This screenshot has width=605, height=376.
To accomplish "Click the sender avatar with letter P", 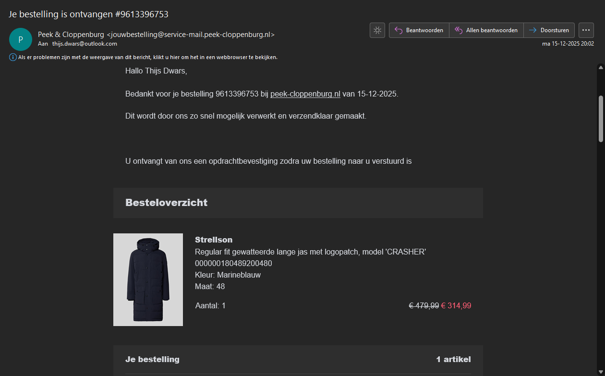I will coord(21,39).
